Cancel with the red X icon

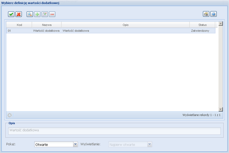coord(18,14)
